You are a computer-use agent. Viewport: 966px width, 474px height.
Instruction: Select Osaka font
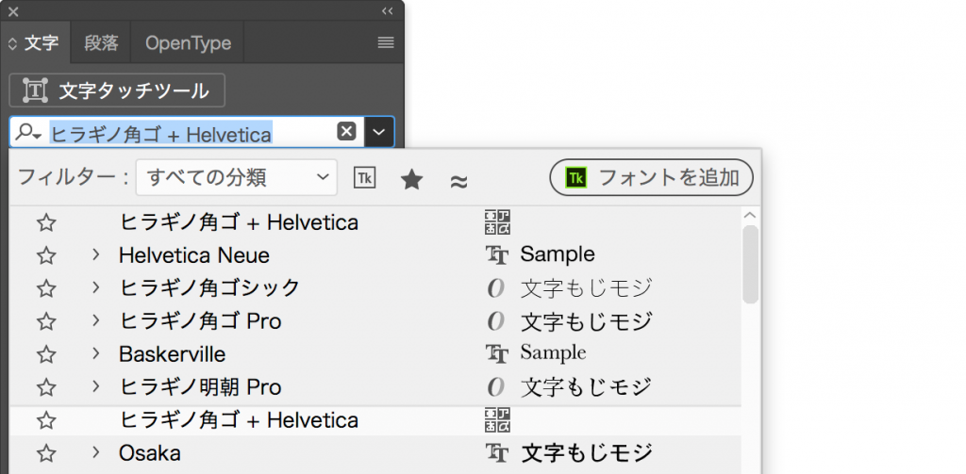click(150, 453)
